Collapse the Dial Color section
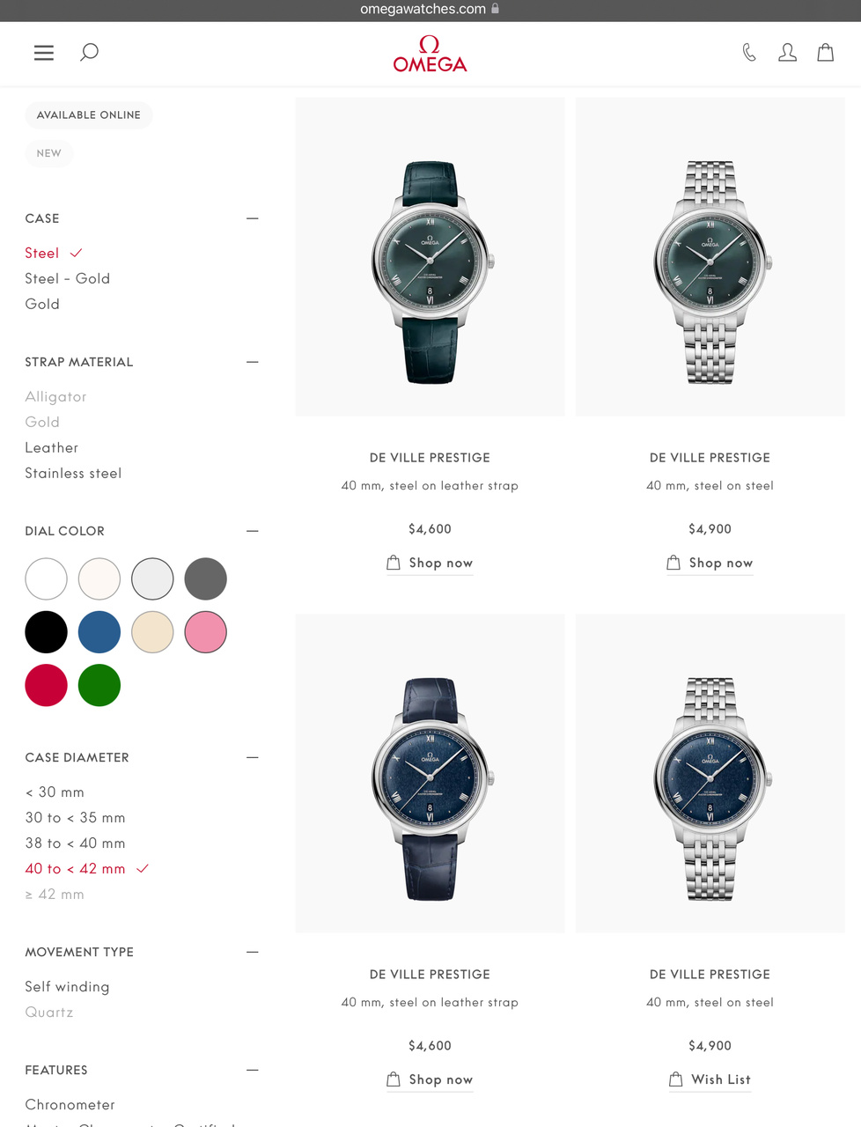The height and width of the screenshot is (1127, 861). click(253, 531)
